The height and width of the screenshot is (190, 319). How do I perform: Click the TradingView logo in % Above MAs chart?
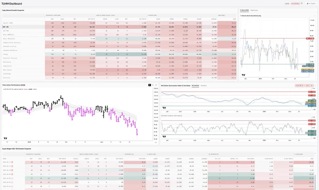coord(243,75)
